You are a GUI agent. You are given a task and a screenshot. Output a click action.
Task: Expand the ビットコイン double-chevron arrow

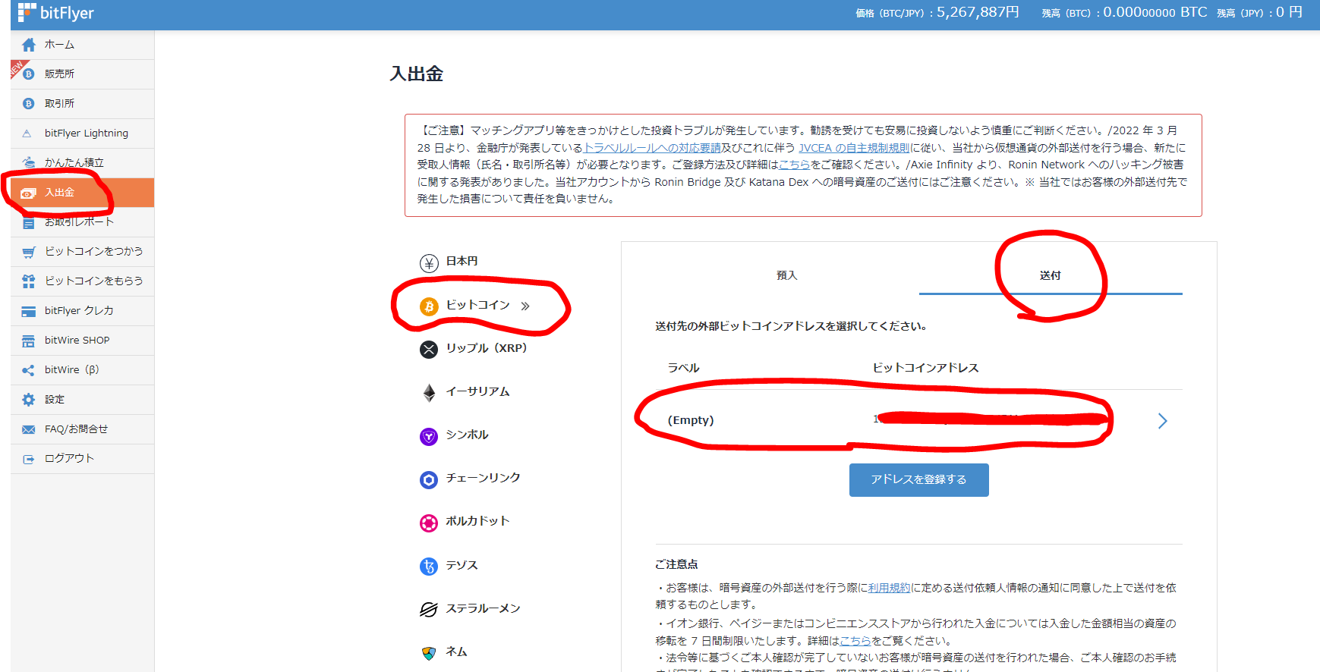(x=525, y=306)
